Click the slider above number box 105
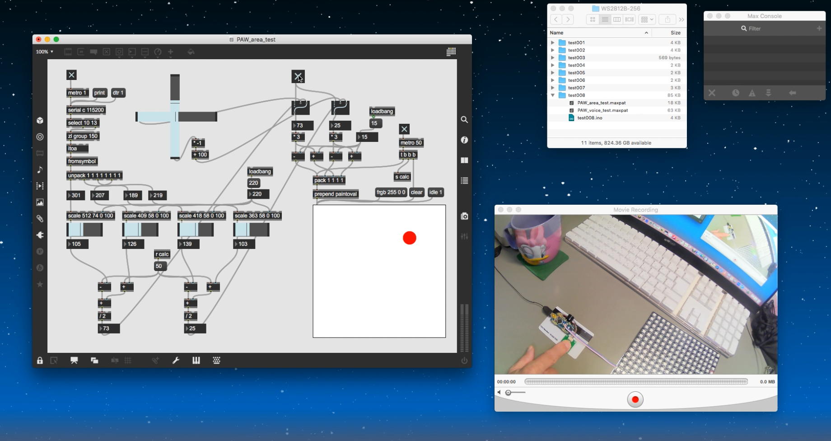Screen dimensions: 831x441 [84, 230]
